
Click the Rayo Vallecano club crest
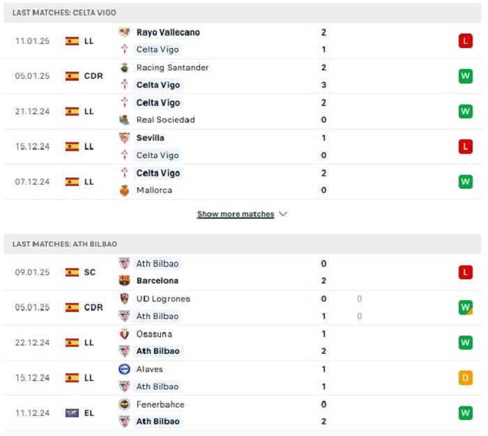pyautogui.click(x=125, y=32)
